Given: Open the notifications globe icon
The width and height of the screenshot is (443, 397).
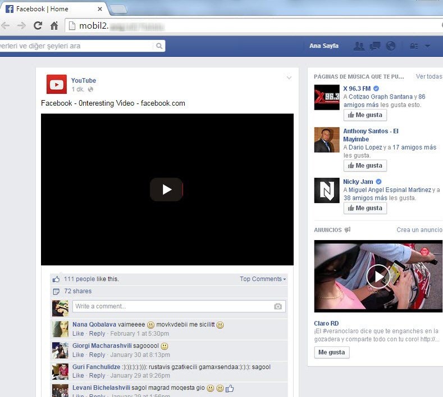Looking at the screenshot, I should tap(391, 46).
